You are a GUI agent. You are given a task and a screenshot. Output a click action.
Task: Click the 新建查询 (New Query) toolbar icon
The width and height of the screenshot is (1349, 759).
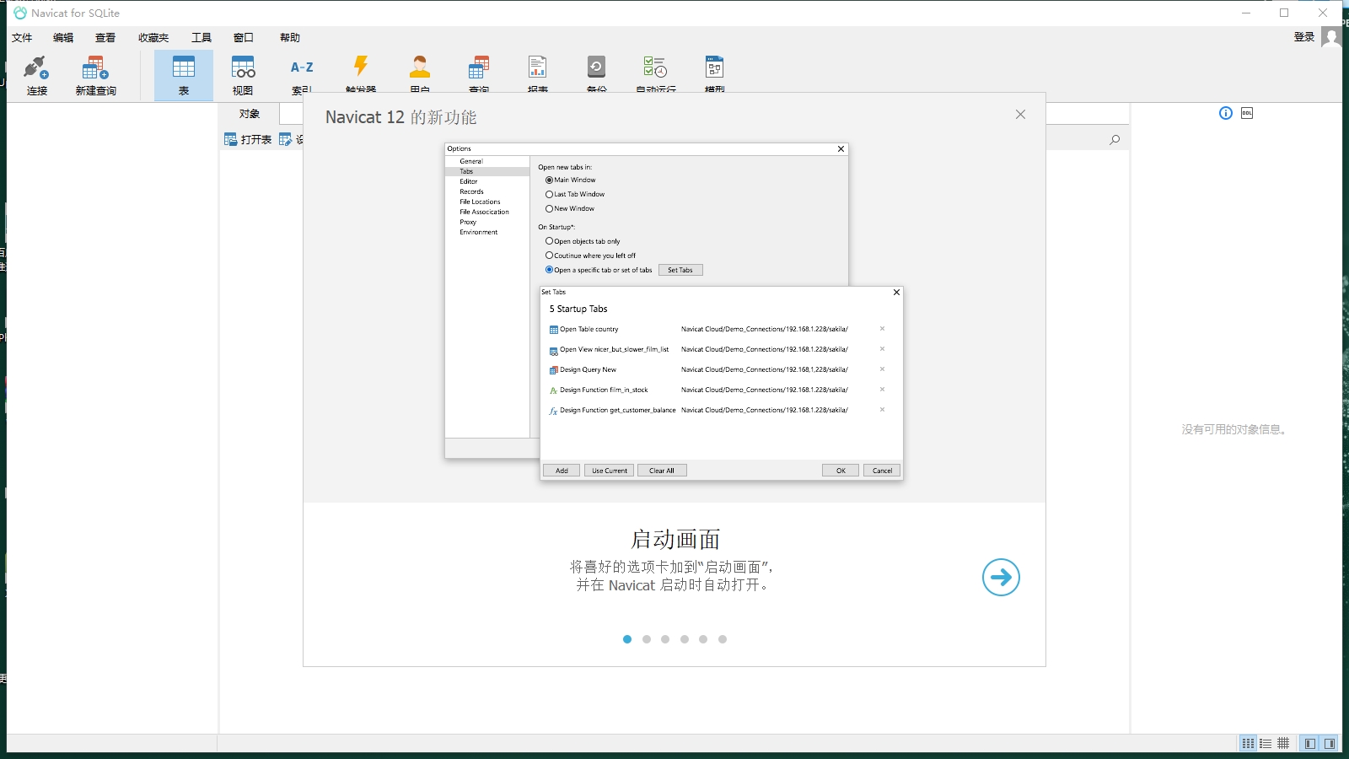95,75
